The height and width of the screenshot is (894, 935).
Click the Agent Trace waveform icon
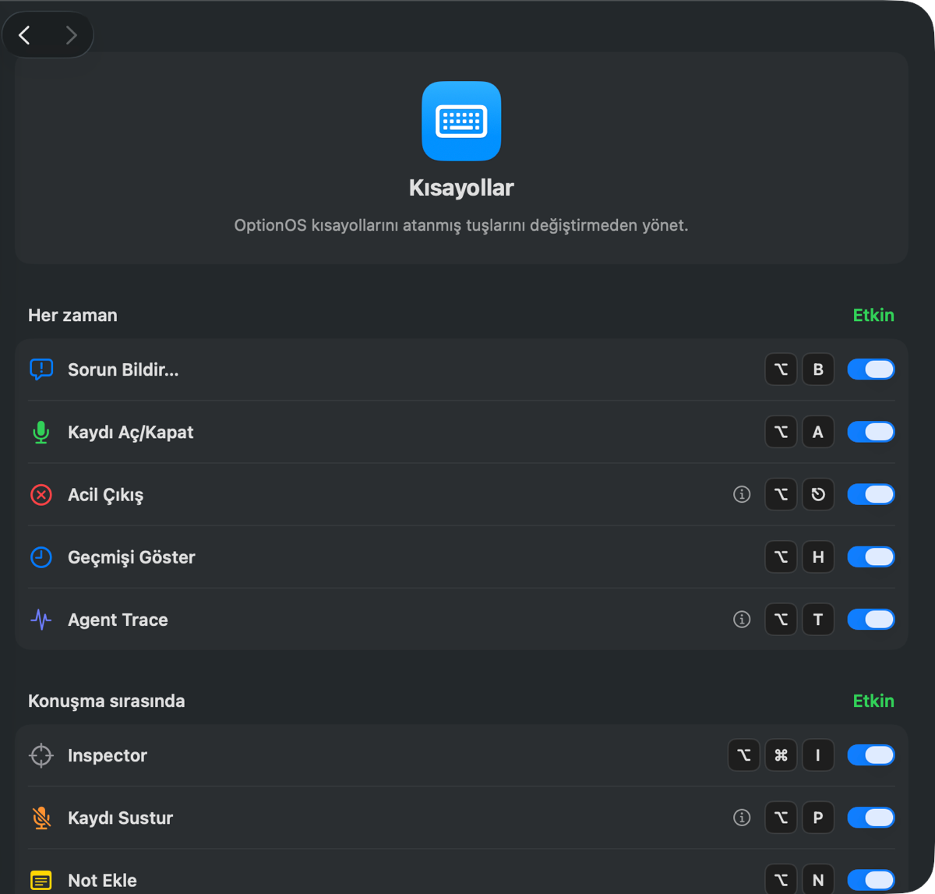click(41, 620)
